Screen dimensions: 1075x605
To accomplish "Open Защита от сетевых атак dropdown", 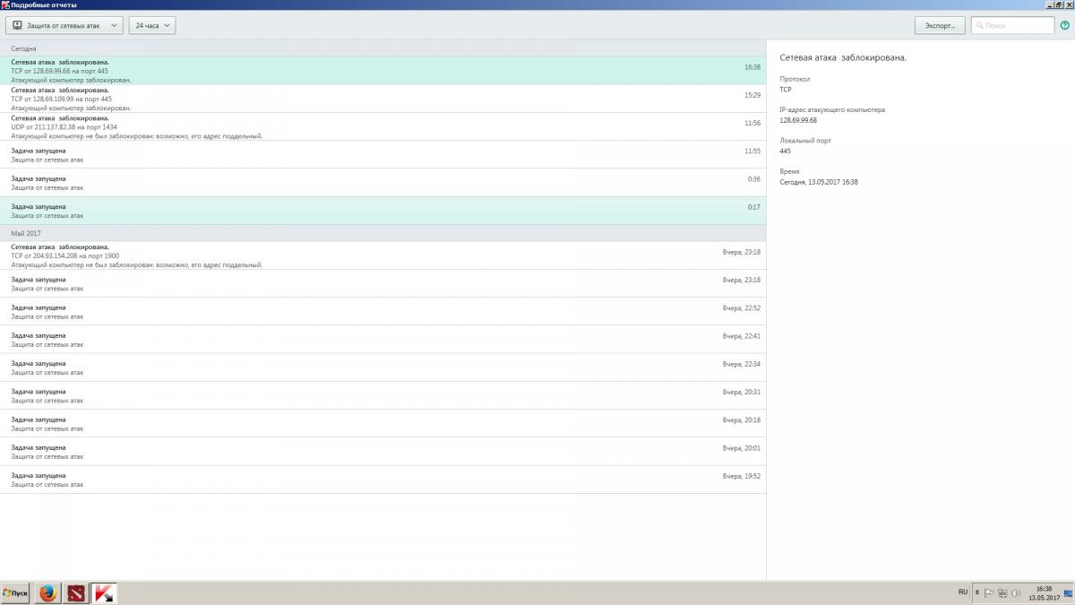I will pos(64,26).
